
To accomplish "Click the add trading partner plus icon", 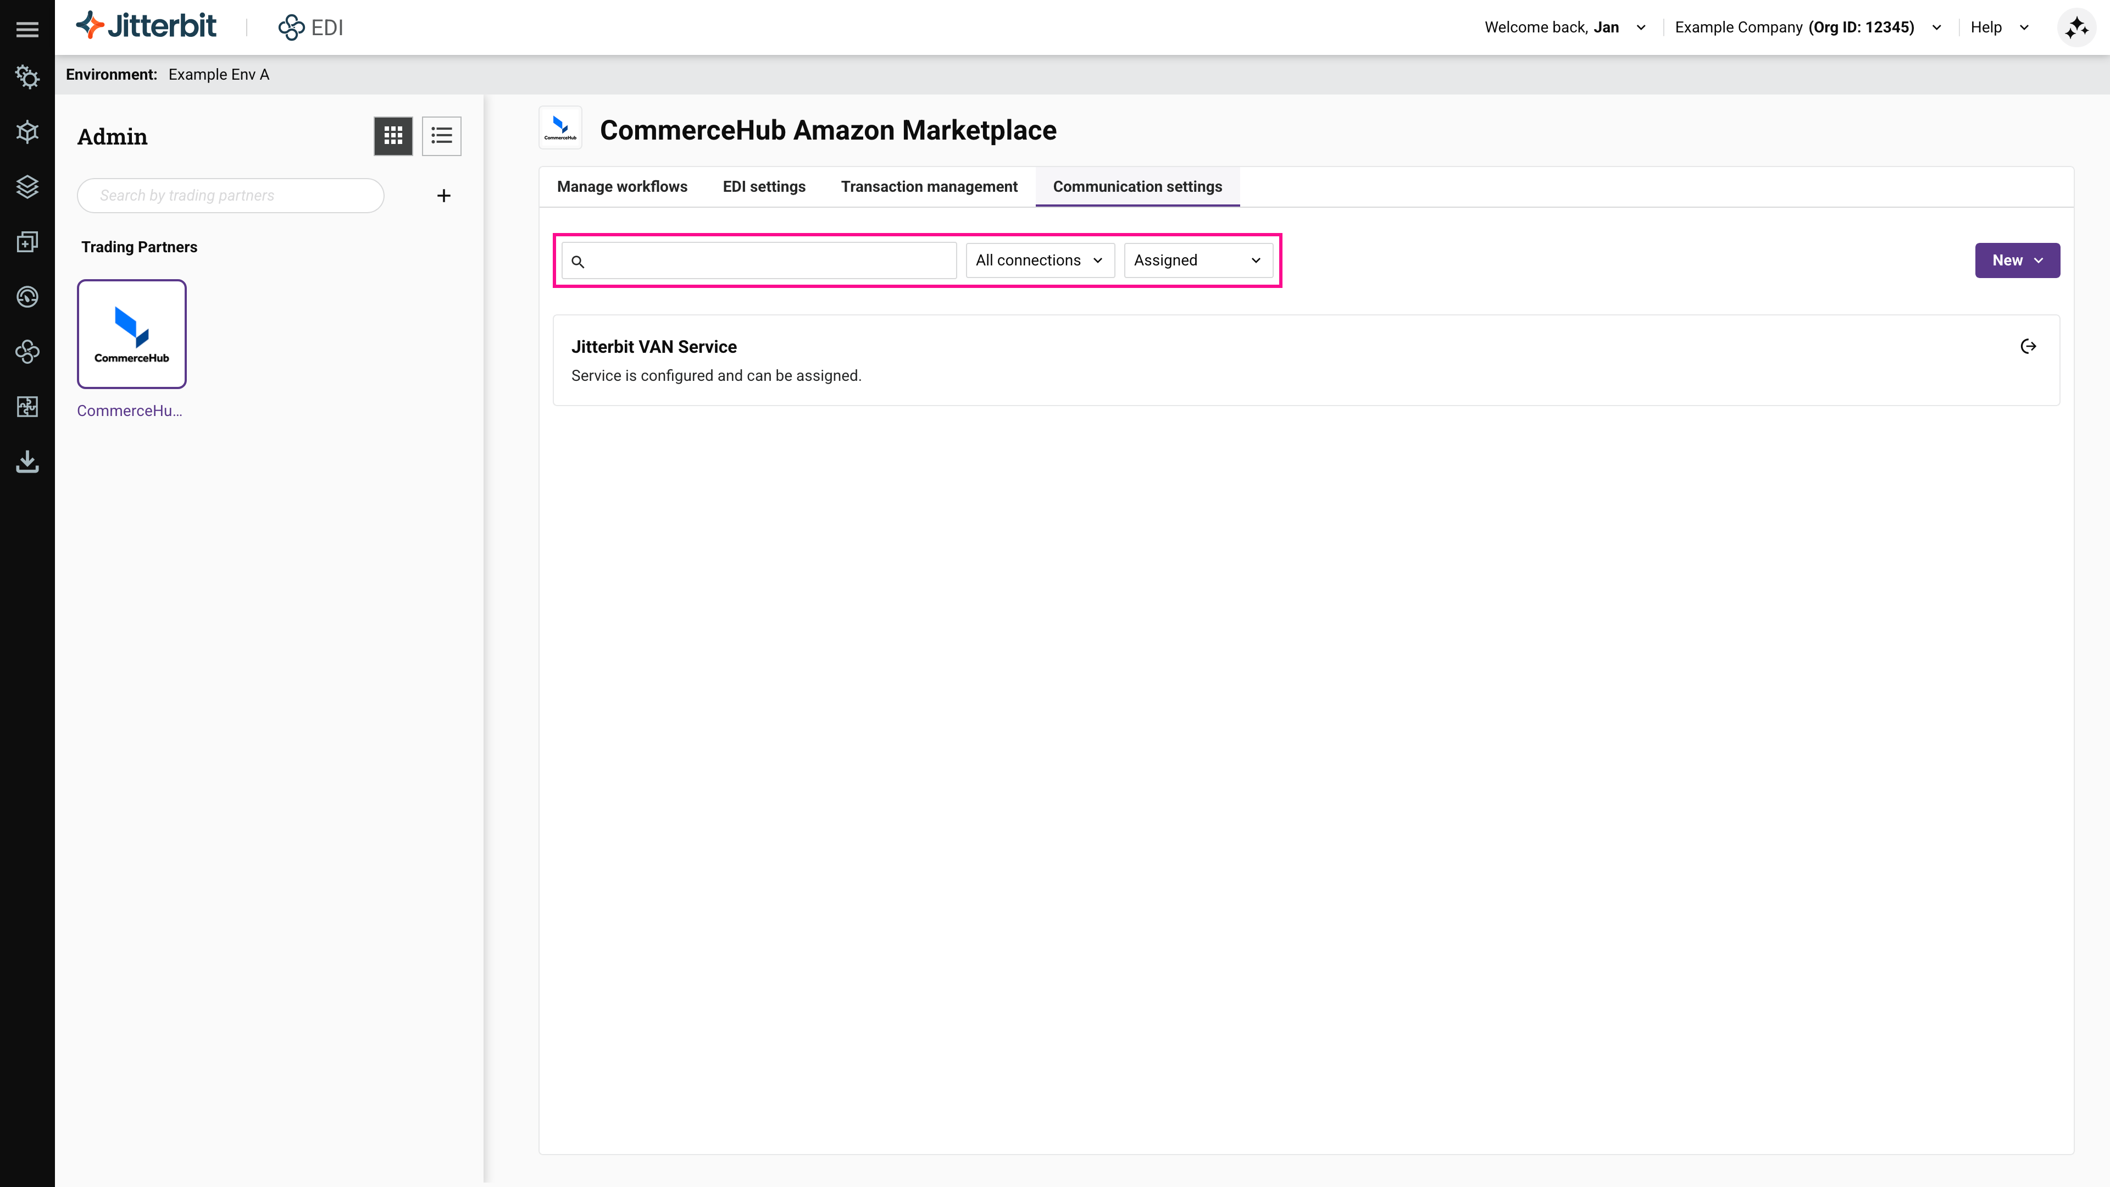I will (x=443, y=196).
